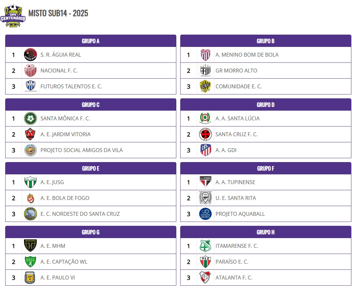
Task: Click the S. R. Águia Real crest
Action: pos(30,55)
